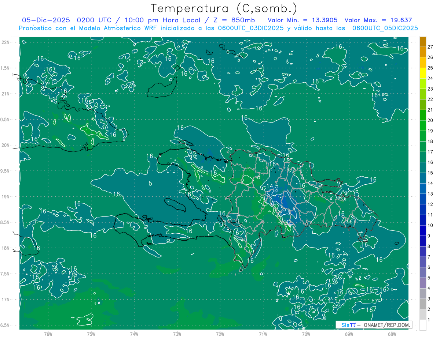Click the '1' label on the colorbar

coord(429,320)
